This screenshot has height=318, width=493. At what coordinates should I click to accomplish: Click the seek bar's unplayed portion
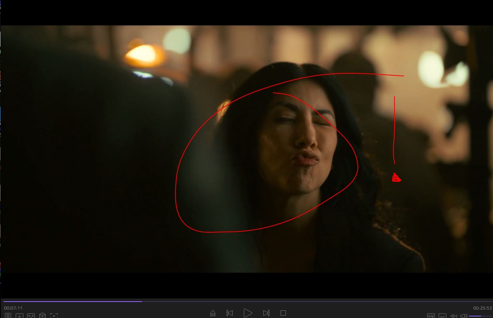pos(306,302)
